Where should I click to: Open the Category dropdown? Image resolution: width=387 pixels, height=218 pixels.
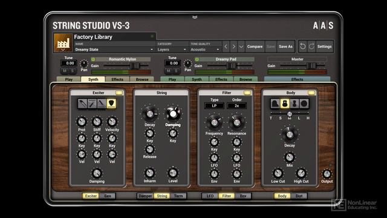pos(172,50)
